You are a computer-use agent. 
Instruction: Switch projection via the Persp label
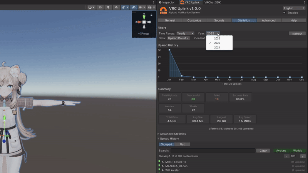tap(144, 33)
